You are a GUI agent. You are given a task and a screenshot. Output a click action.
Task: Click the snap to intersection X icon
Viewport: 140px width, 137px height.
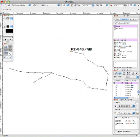pos(10,50)
